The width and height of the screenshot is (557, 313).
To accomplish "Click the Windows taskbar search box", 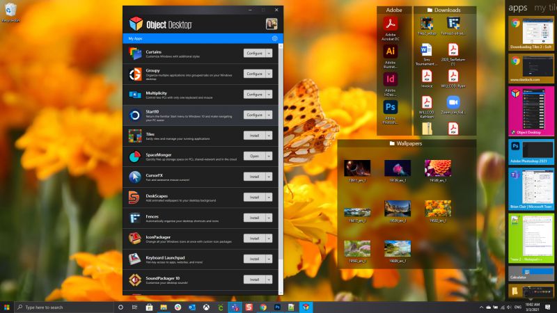I will (x=64, y=307).
